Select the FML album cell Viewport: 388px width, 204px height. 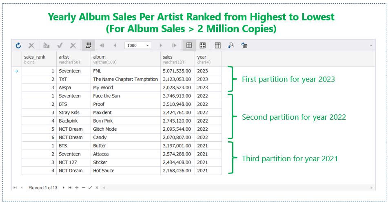click(126, 71)
